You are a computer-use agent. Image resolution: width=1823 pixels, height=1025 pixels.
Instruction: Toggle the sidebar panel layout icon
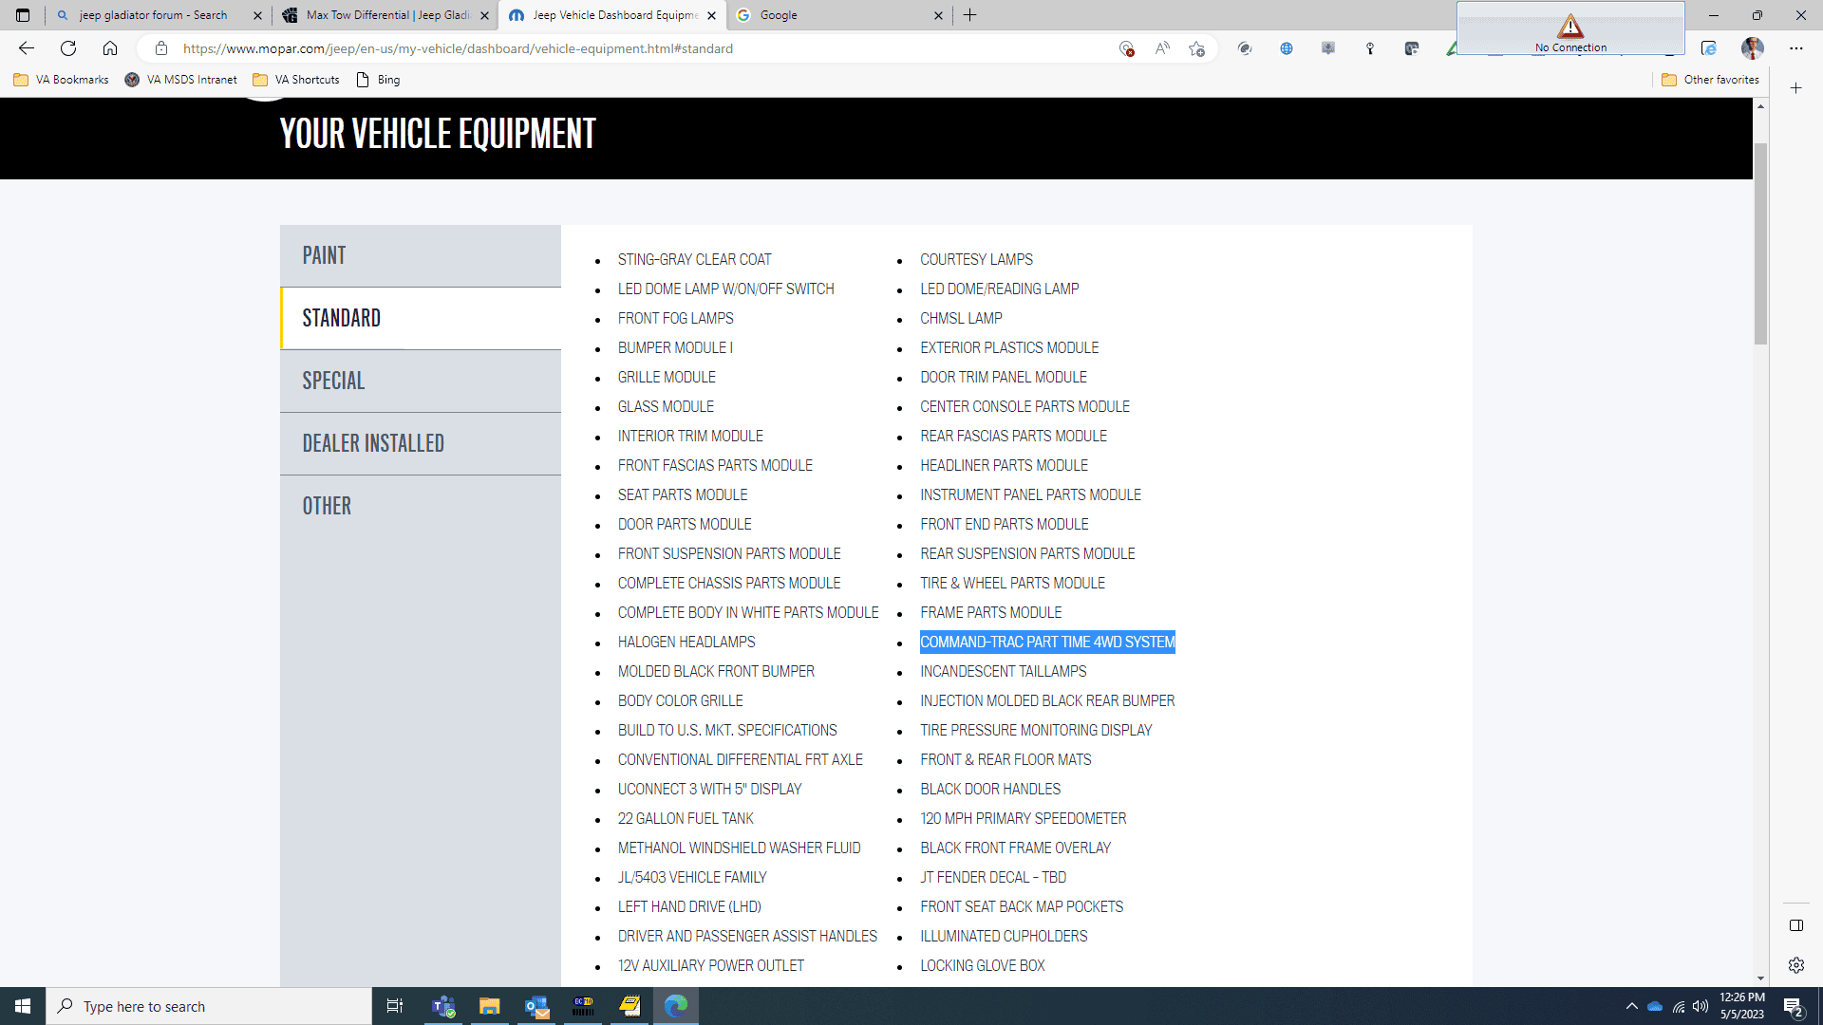pyautogui.click(x=1796, y=925)
